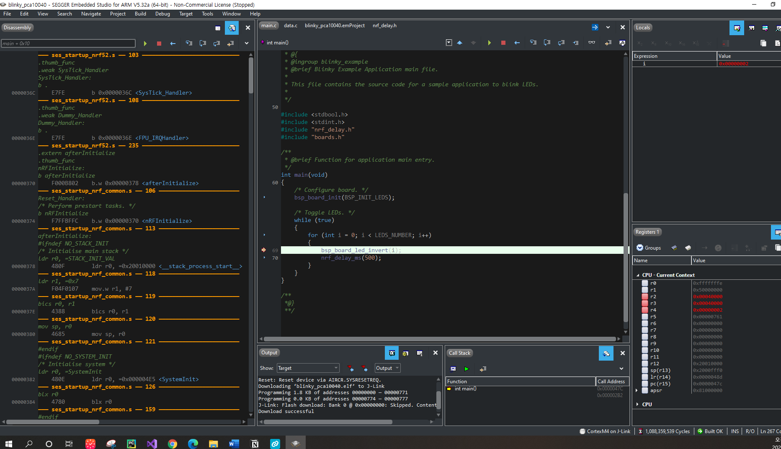The height and width of the screenshot is (449, 781).
Task: Switch to blinky_pca10040.emProject tab
Action: (335, 26)
